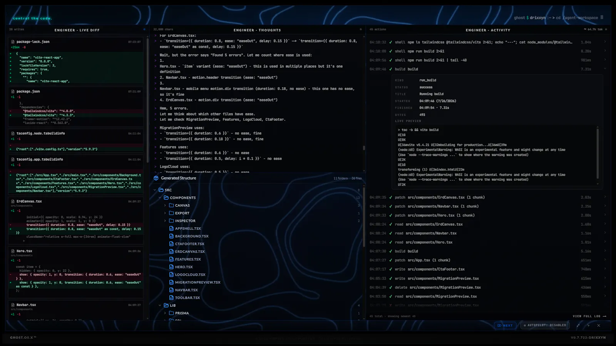The image size is (616, 346).
Task: Click the Generated Structure vertical scrollbar
Action: [364, 216]
